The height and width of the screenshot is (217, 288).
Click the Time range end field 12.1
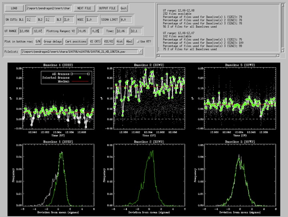[x=136, y=31]
